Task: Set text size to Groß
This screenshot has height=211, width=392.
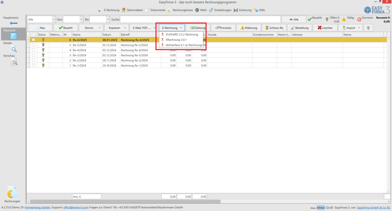Action: (x=329, y=208)
